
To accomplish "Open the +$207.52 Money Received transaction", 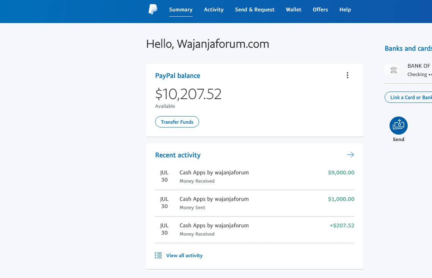I will 254,230.
